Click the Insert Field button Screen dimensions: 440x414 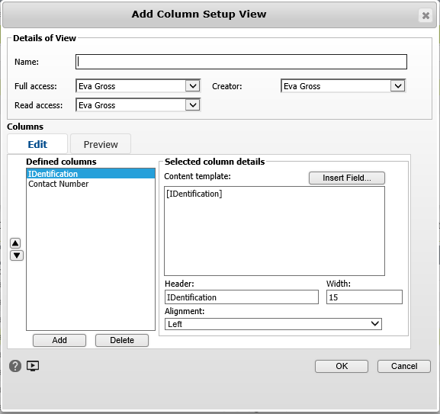click(346, 178)
